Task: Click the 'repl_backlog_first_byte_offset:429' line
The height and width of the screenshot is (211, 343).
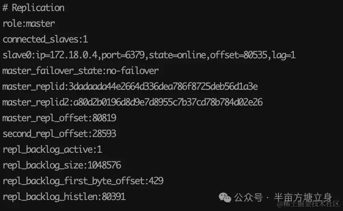Action: 83,181
